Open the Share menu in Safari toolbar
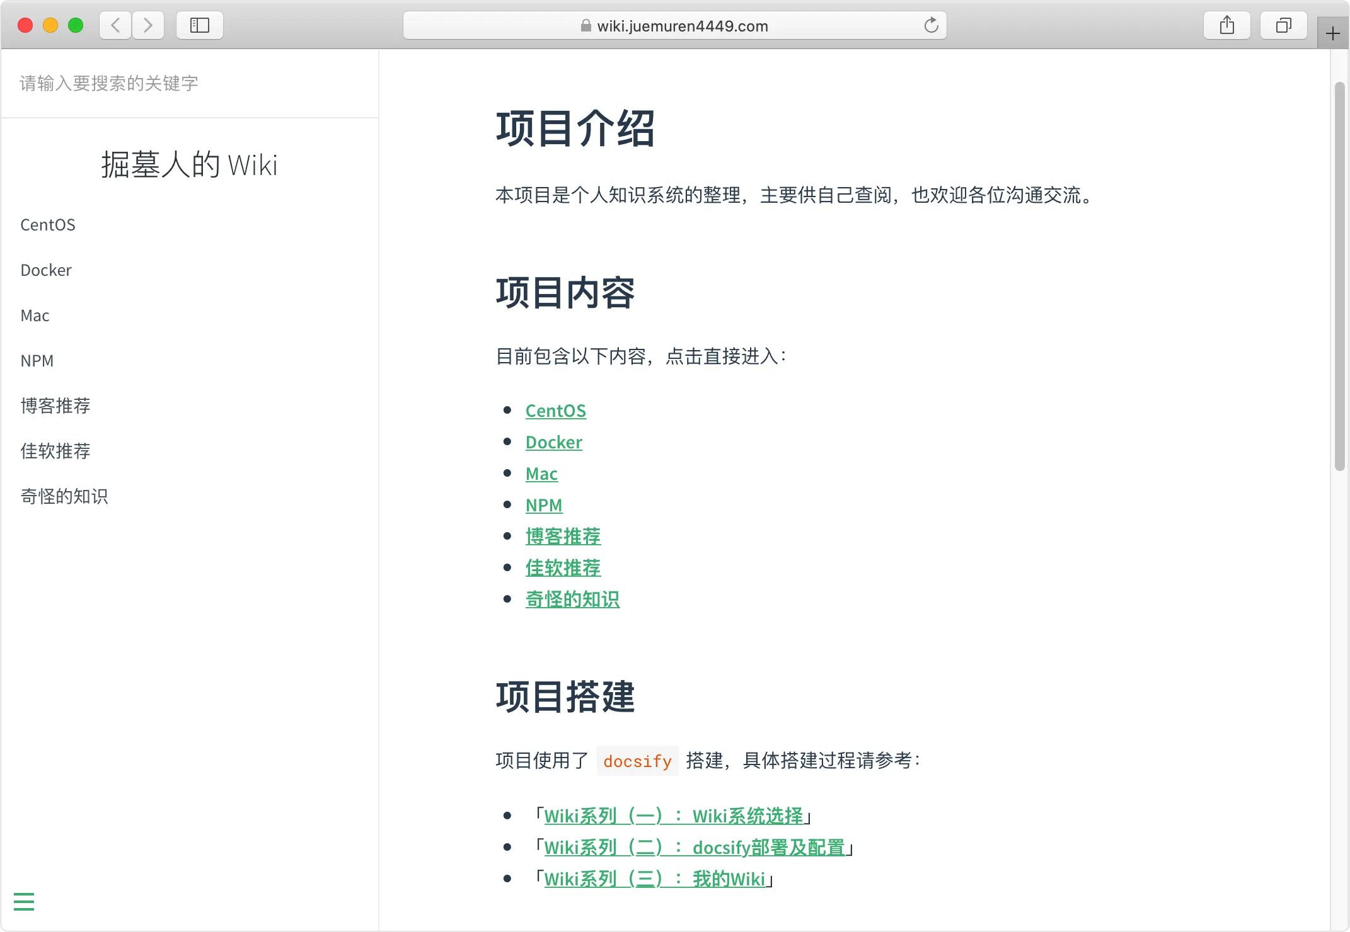This screenshot has height=932, width=1350. click(x=1226, y=25)
